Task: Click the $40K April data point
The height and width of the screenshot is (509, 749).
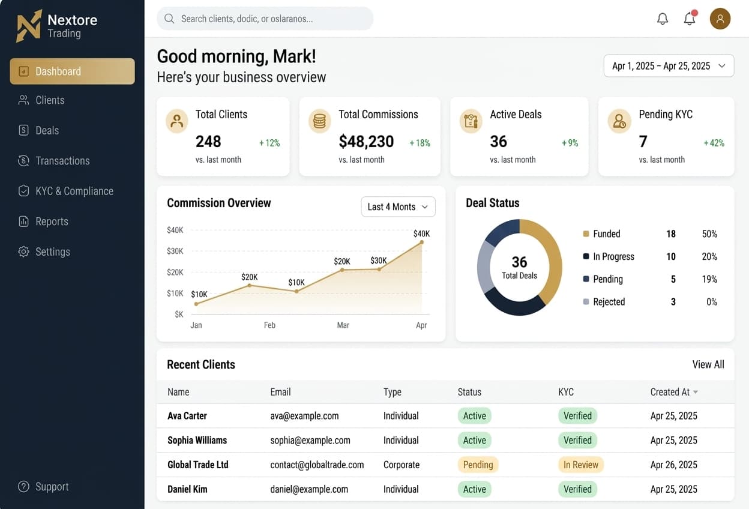Action: coord(422,242)
